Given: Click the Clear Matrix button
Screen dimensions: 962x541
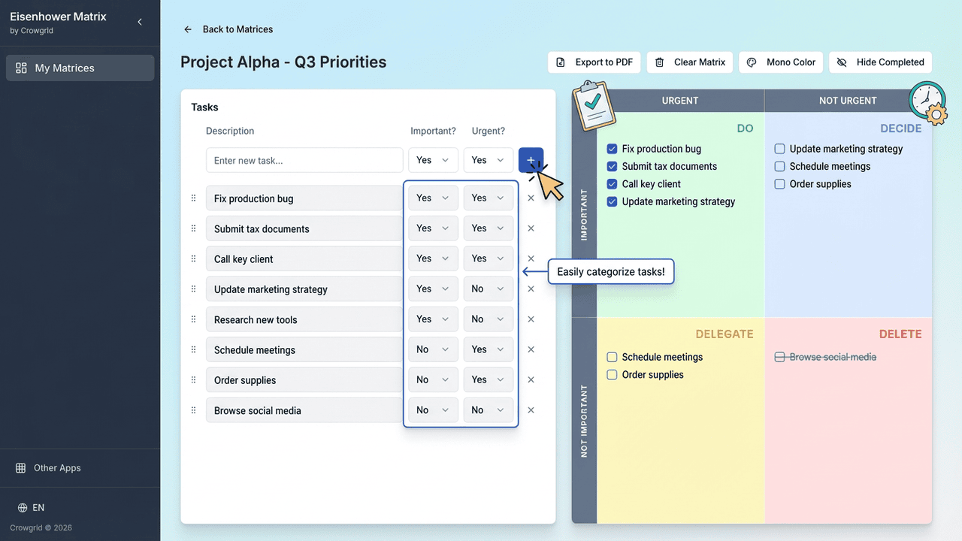Looking at the screenshot, I should (x=690, y=62).
